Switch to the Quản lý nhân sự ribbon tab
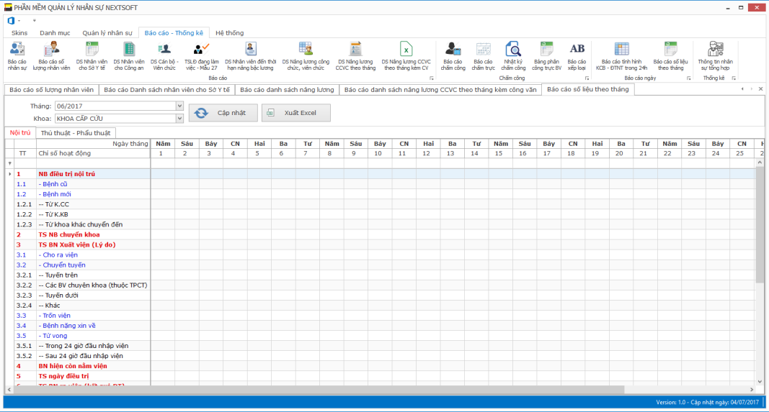Viewport: 769px width, 412px height. [x=107, y=33]
